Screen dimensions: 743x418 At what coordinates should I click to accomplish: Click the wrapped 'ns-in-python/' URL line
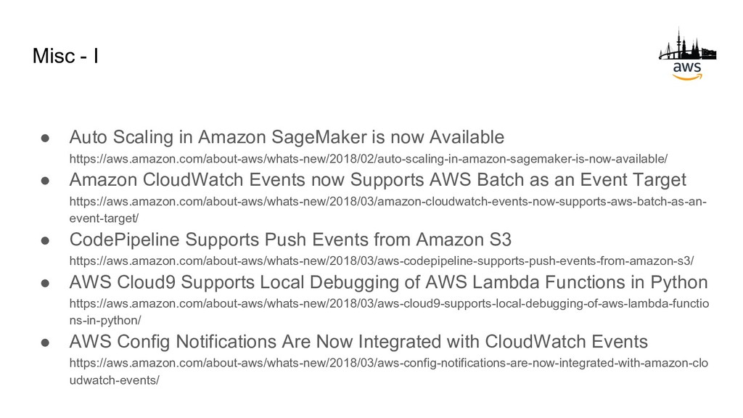105,320
